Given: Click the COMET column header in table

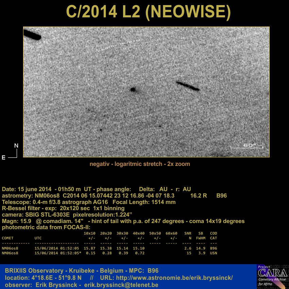Looking at the screenshot, I should point(8,238).
